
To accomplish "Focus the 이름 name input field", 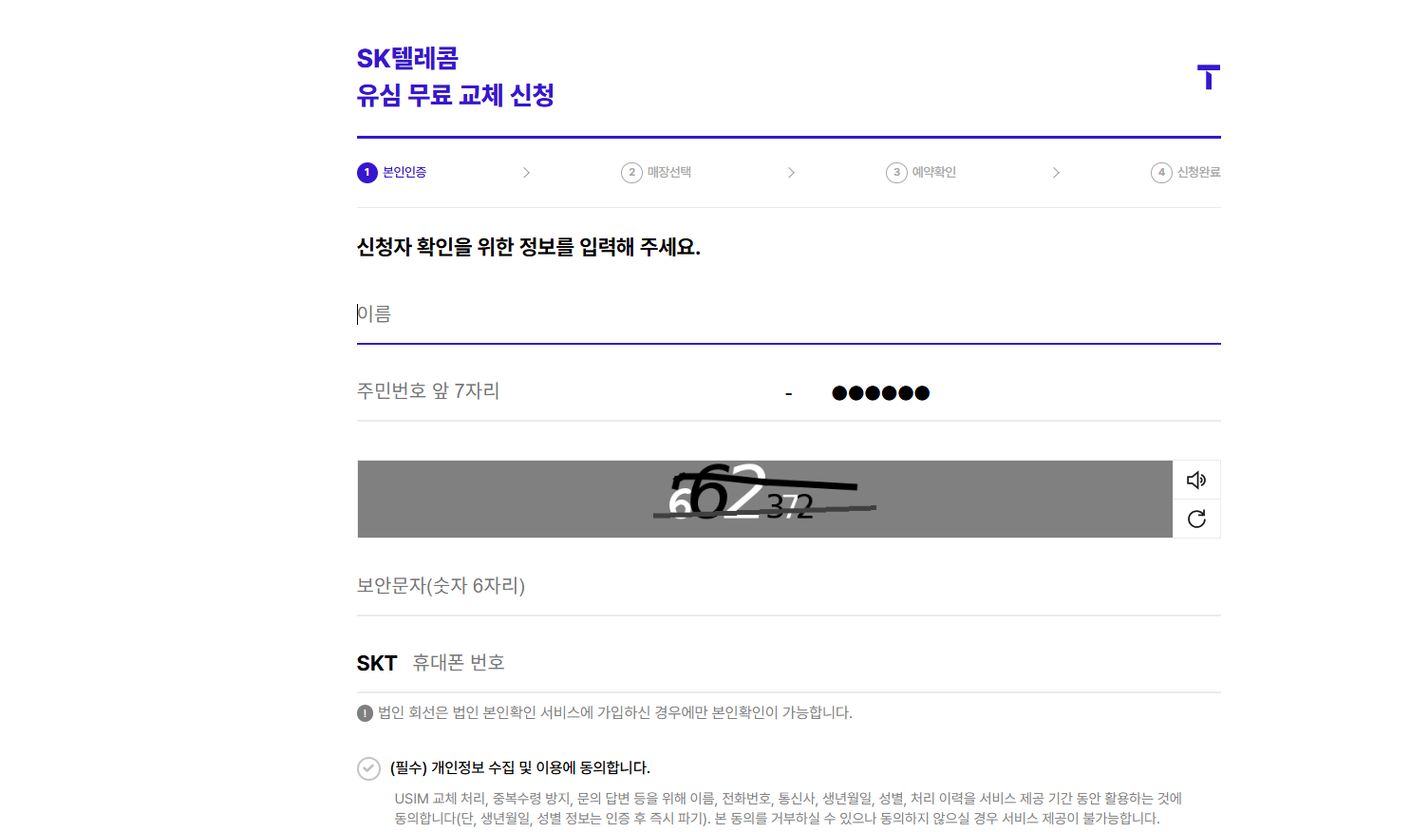I will pos(789,314).
